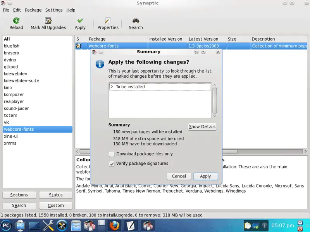
Task: Uncheck Verify package signatures
Action: [x=112, y=164]
